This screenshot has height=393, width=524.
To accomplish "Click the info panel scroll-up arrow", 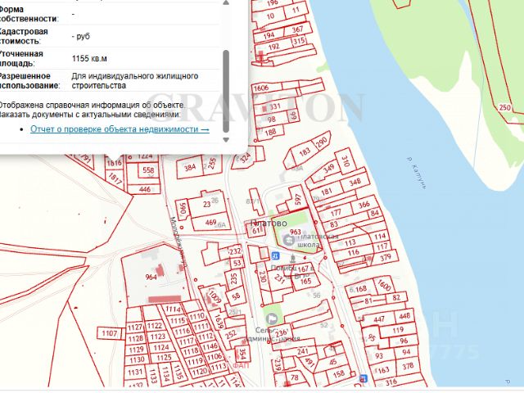I will pyautogui.click(x=226, y=2).
